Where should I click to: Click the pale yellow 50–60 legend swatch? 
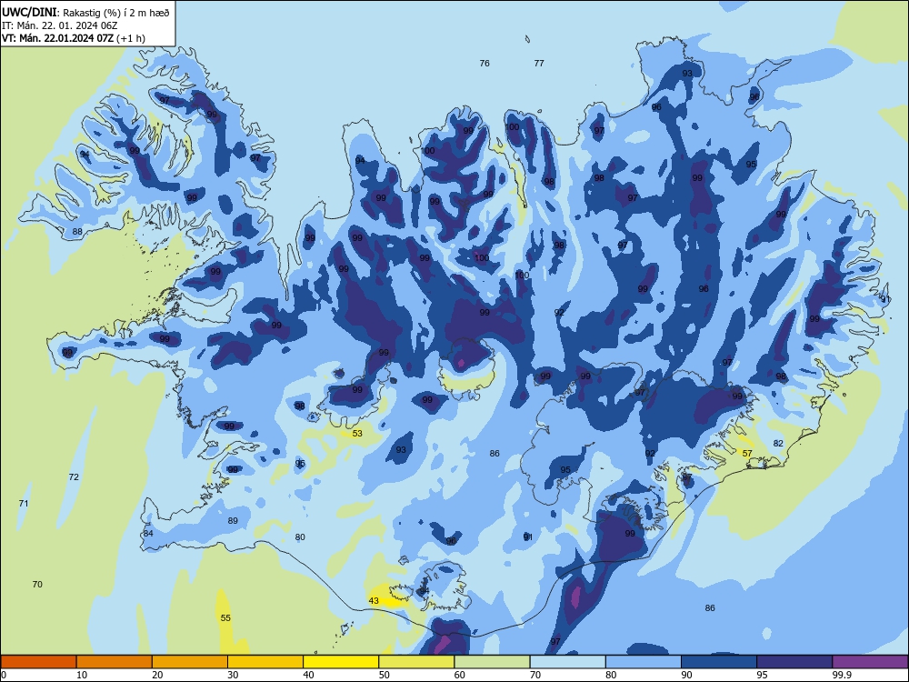[416, 662]
